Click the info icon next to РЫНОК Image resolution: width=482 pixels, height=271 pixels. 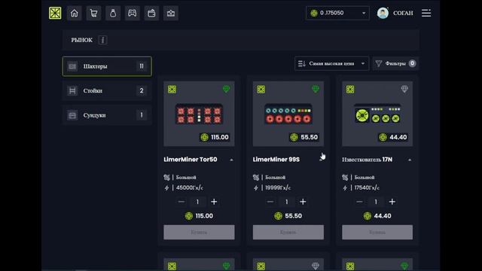[x=102, y=40]
